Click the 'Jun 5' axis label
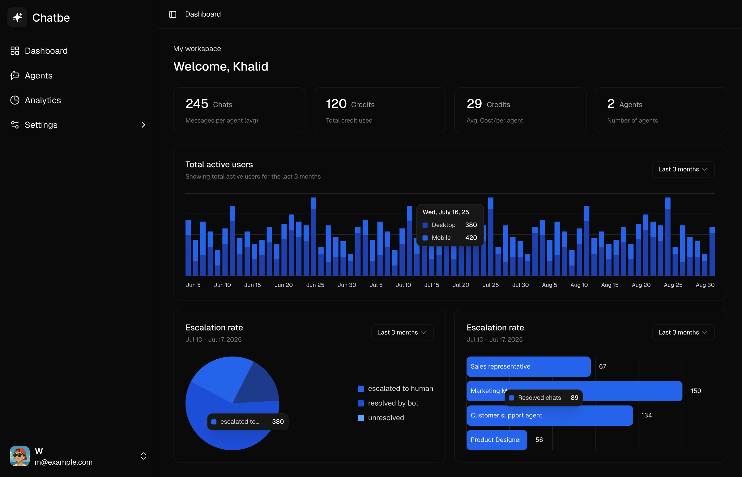This screenshot has width=742, height=477. [193, 285]
